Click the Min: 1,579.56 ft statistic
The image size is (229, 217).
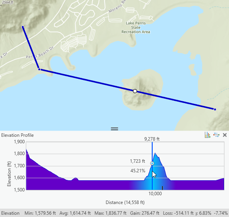click(40, 213)
